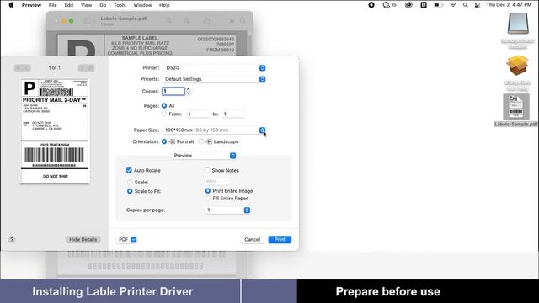Screen dimensions: 539x303
Task: Select the Pages From radio button
Action: coord(164,114)
